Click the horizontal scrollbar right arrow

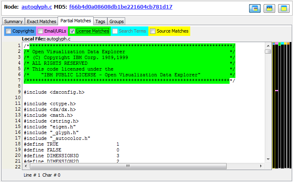(x=261, y=166)
